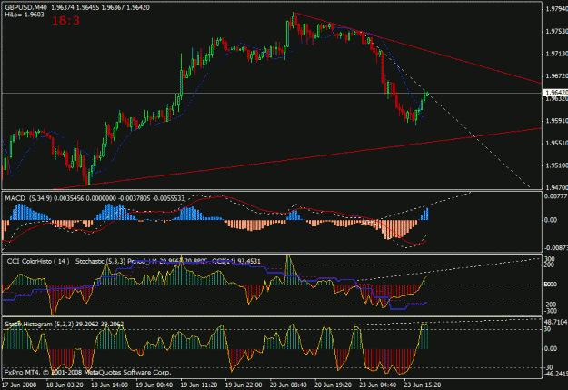Click the 18 Jun 14:00 time label

point(109,385)
